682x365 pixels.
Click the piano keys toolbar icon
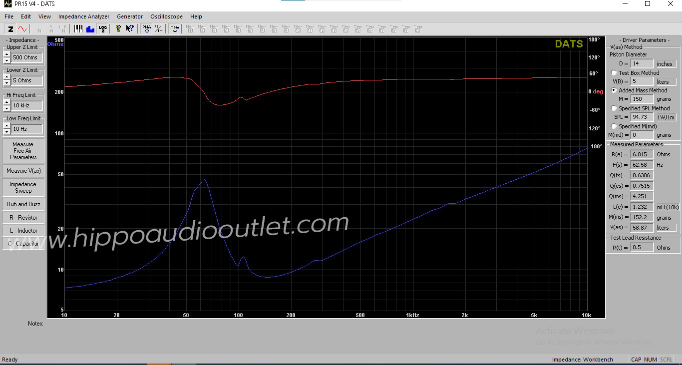click(x=78, y=29)
